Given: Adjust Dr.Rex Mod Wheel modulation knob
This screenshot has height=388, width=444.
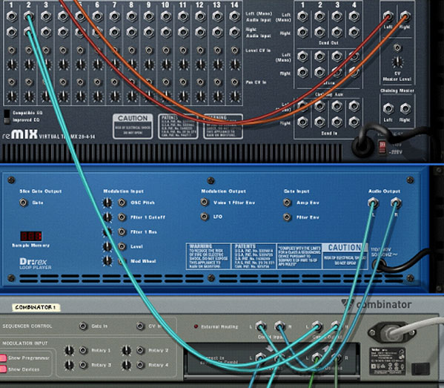Looking at the screenshot, I should 107,260.
